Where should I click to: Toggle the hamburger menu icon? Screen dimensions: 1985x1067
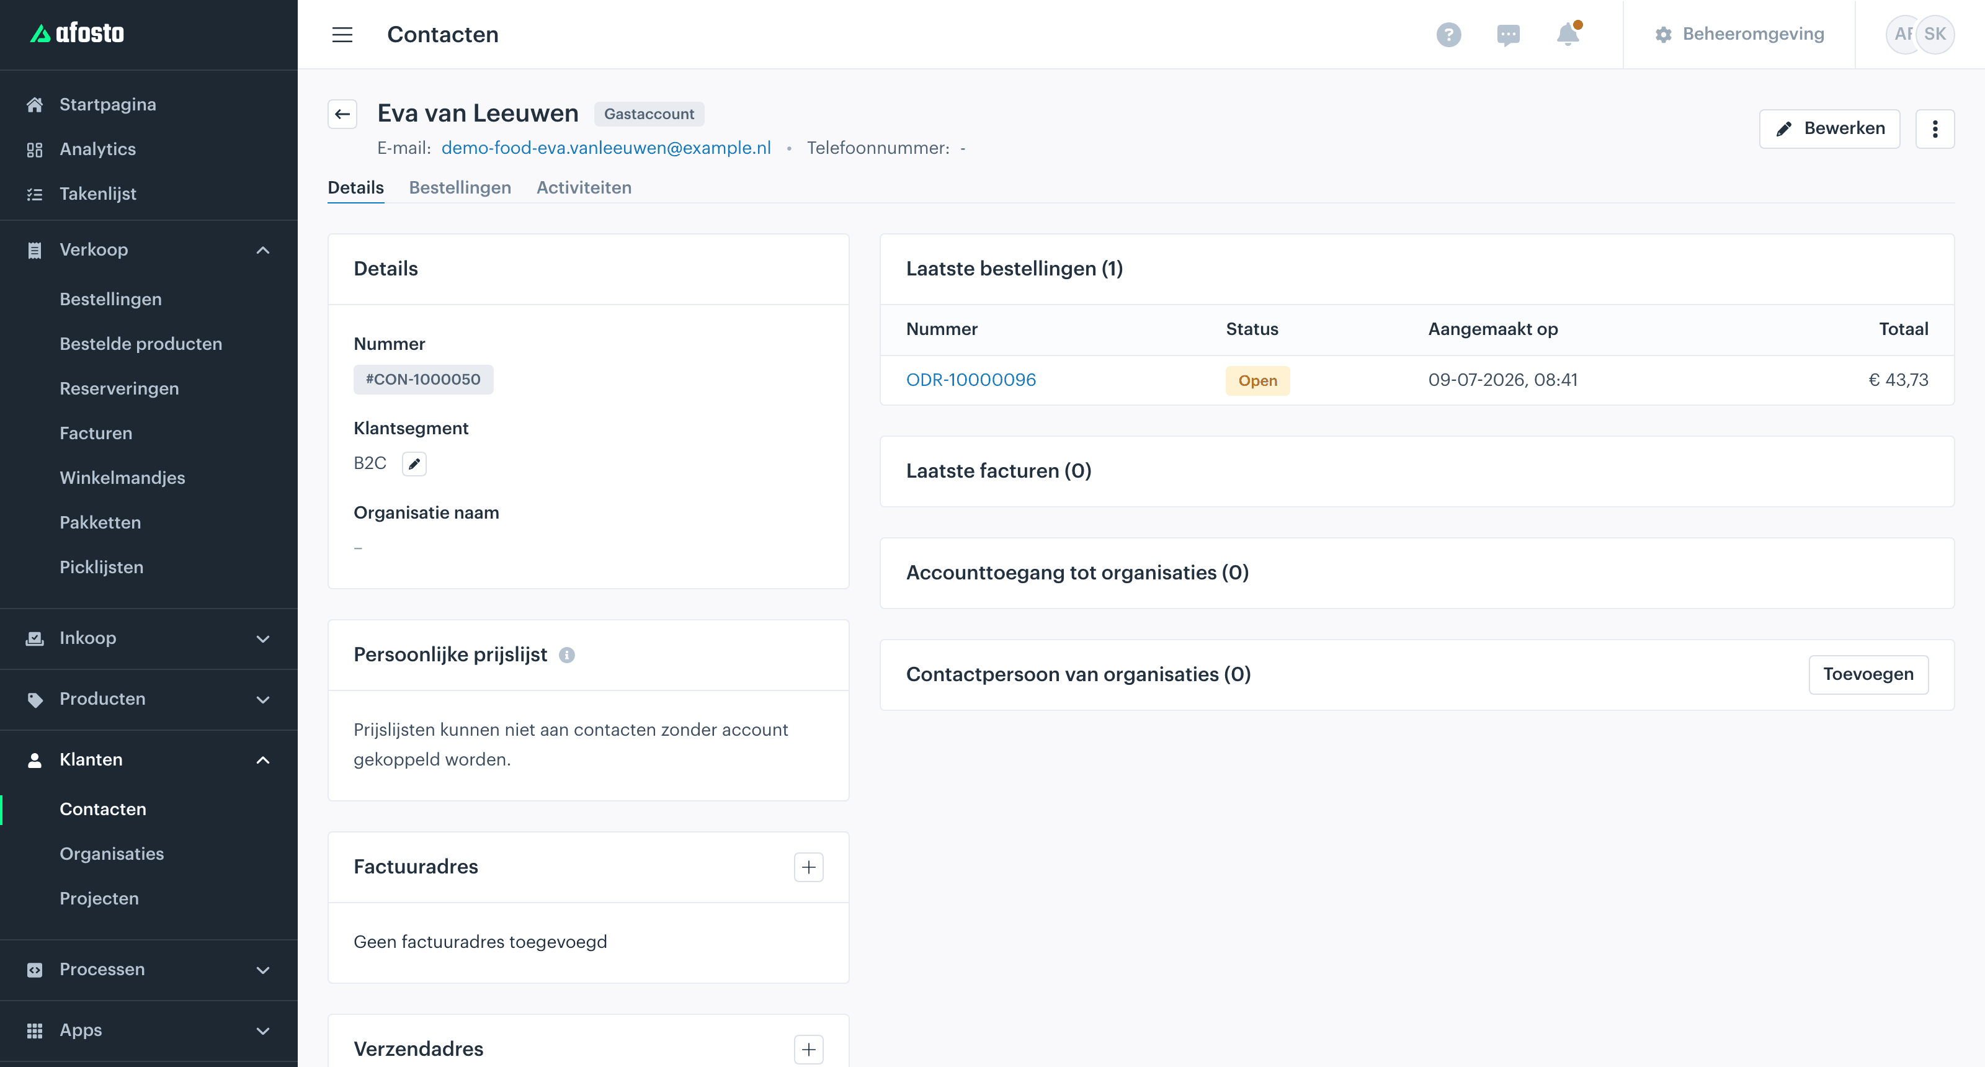tap(342, 35)
